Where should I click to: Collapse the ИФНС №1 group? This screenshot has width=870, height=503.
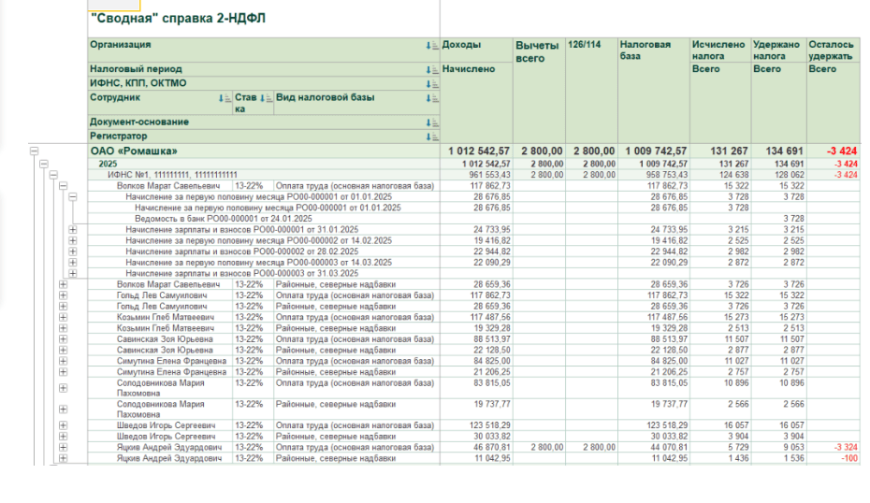click(53, 175)
